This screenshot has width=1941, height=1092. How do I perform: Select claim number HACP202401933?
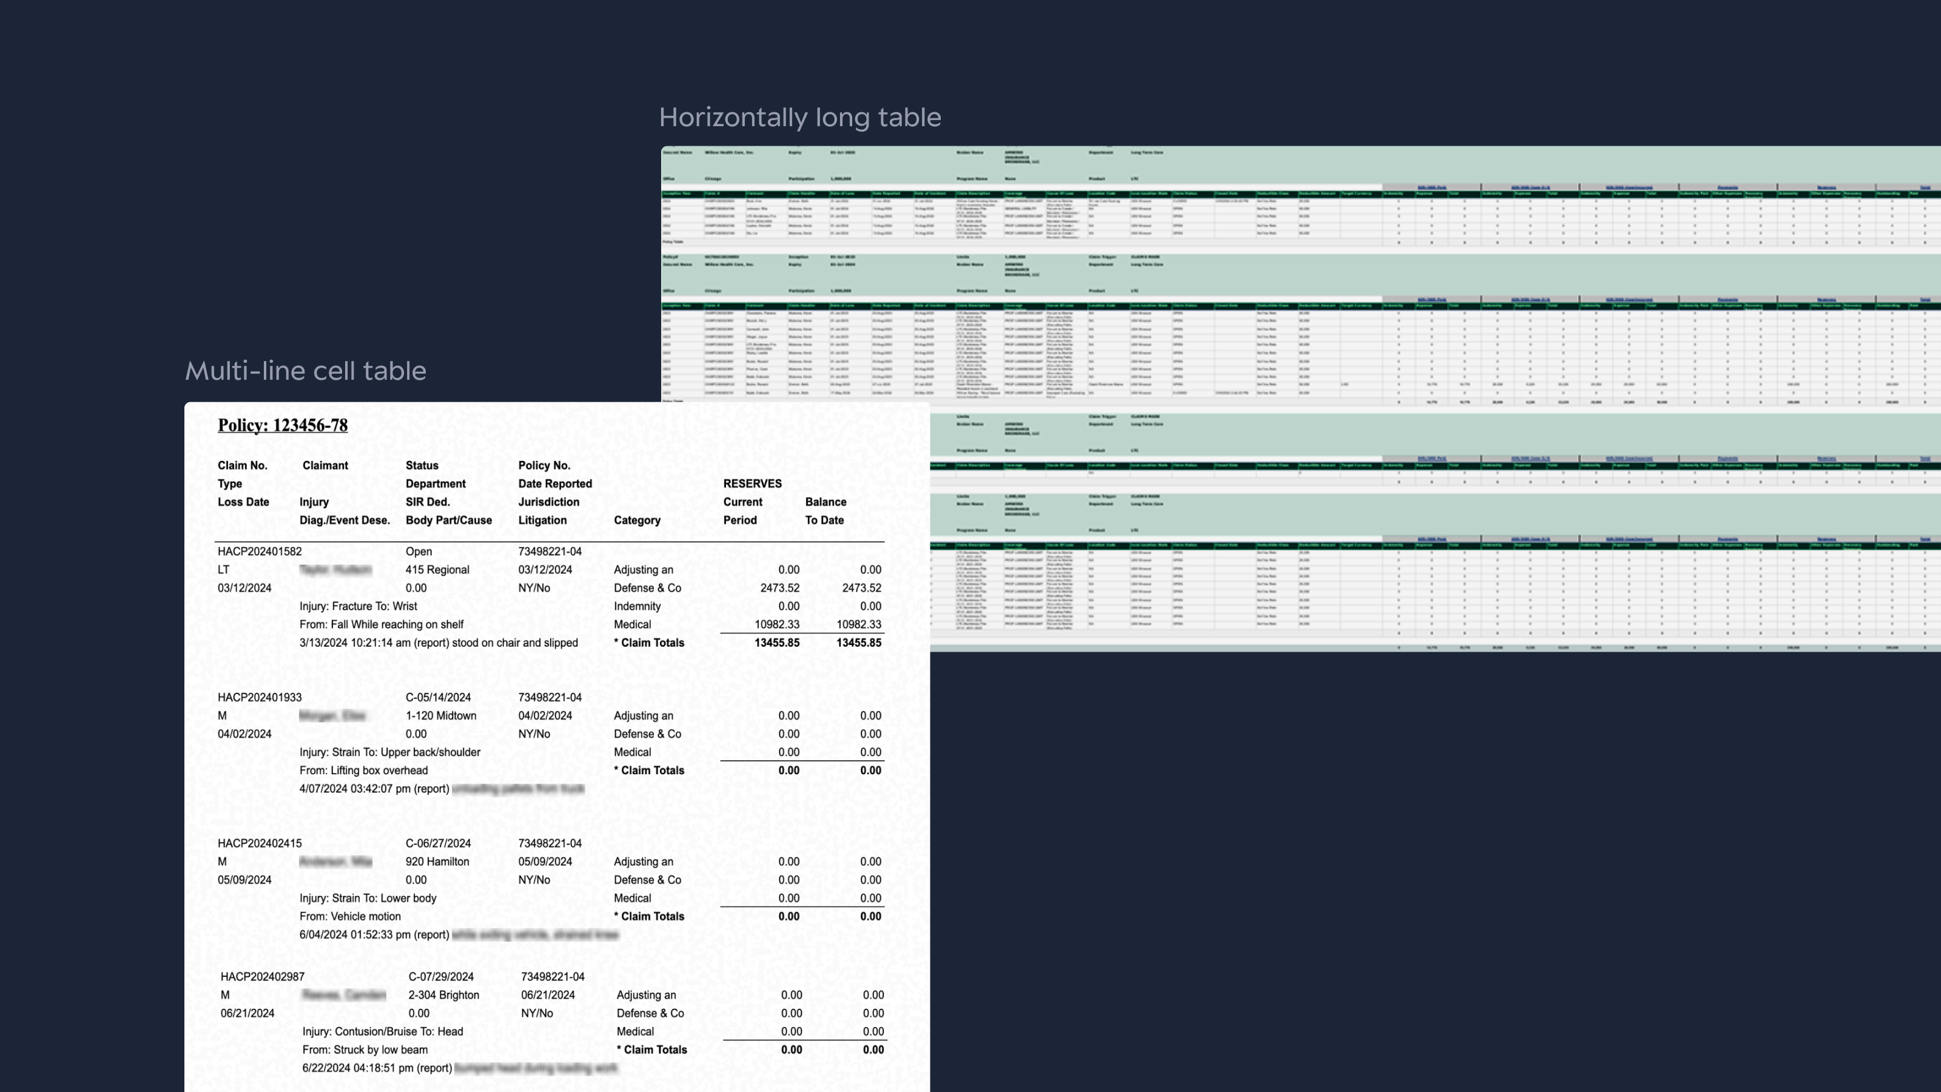click(259, 698)
